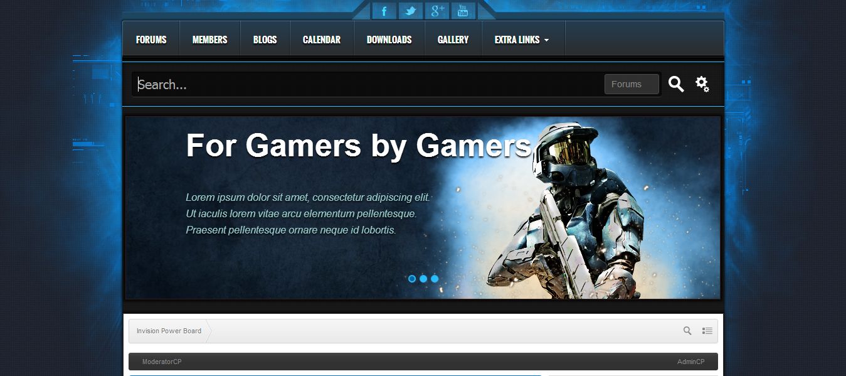Select the second slider dot
The width and height of the screenshot is (846, 376).
click(x=423, y=279)
